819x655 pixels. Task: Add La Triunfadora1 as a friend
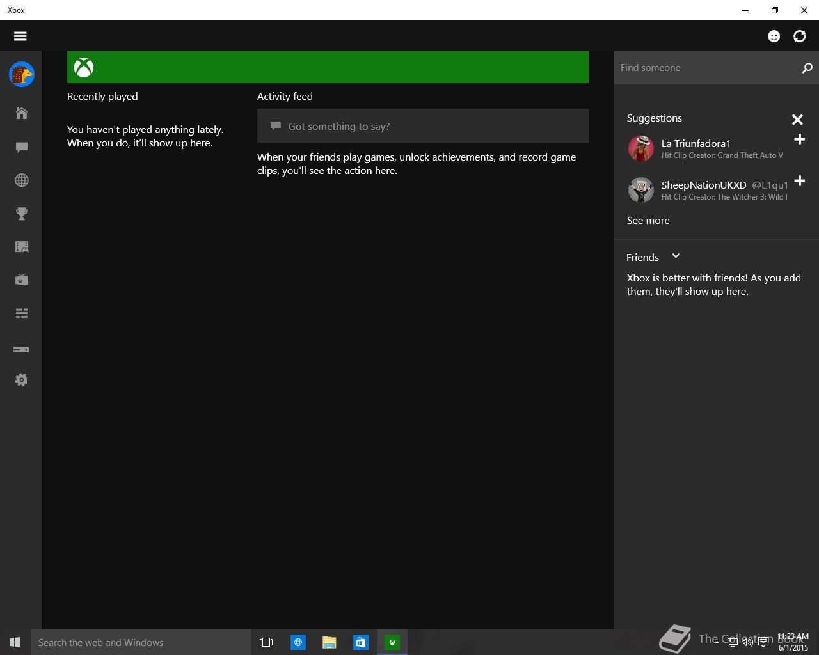pos(799,139)
